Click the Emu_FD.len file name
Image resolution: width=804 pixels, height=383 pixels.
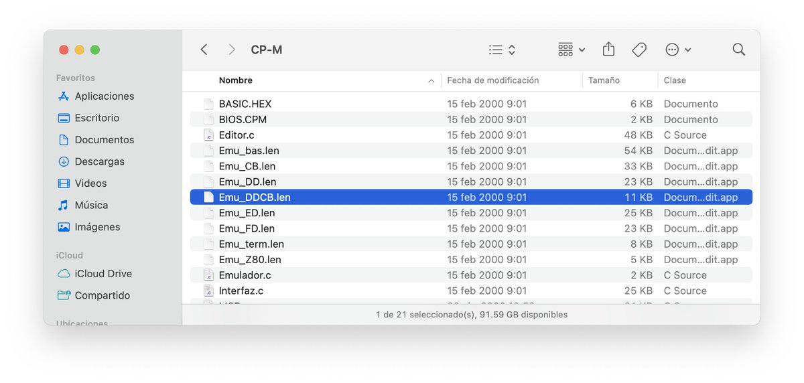coord(247,228)
